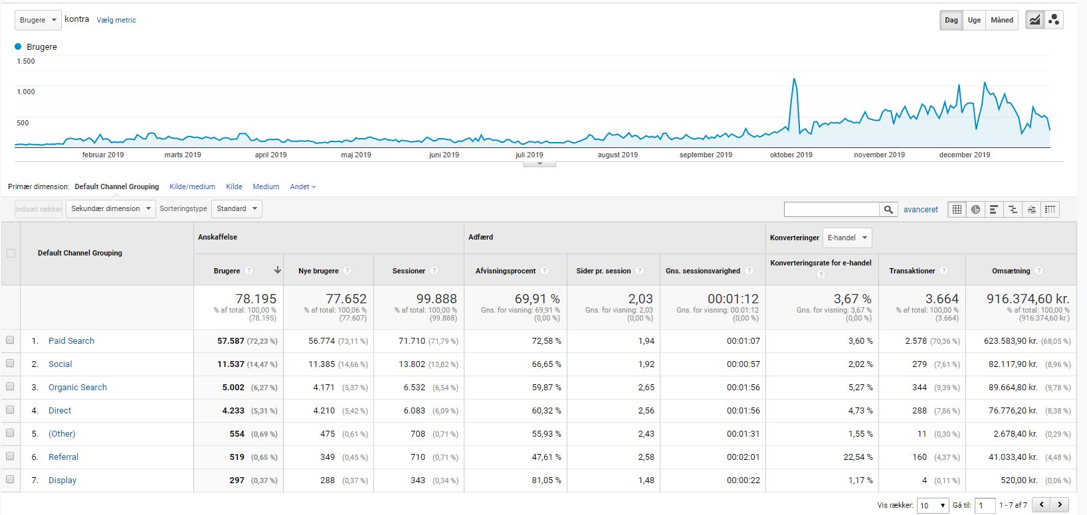Image resolution: width=1087 pixels, height=515 pixels.
Task: Toggle the select-all checkbox in table header
Action: click(x=11, y=253)
